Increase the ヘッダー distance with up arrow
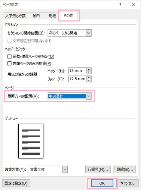 (x=89, y=69)
